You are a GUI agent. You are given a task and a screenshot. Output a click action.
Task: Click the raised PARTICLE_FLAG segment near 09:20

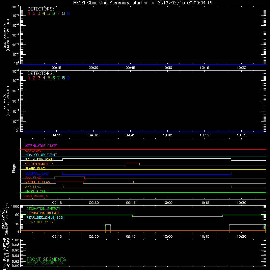coord(70,181)
